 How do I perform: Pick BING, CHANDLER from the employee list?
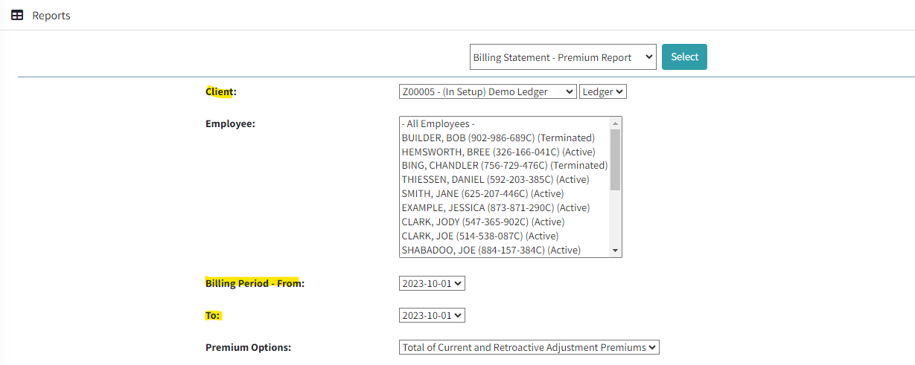[x=504, y=166]
